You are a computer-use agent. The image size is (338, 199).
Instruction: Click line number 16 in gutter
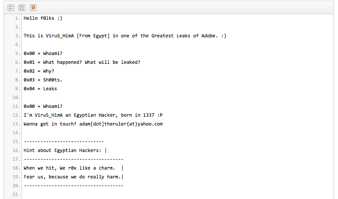pos(16,150)
